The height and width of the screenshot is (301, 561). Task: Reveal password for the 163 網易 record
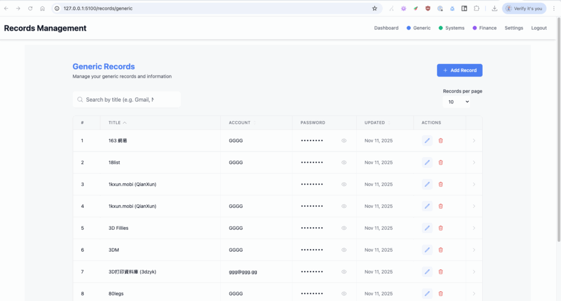pyautogui.click(x=344, y=141)
